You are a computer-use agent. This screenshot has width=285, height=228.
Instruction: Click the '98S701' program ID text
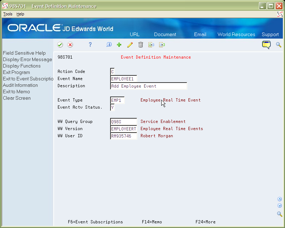click(x=65, y=57)
